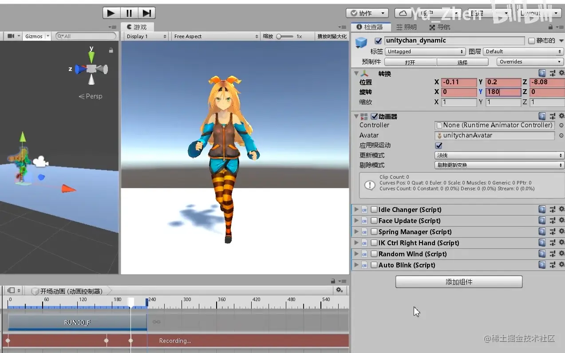565x353 pixels.
Task: Click the Timeline playhead marker handle
Action: (x=130, y=302)
